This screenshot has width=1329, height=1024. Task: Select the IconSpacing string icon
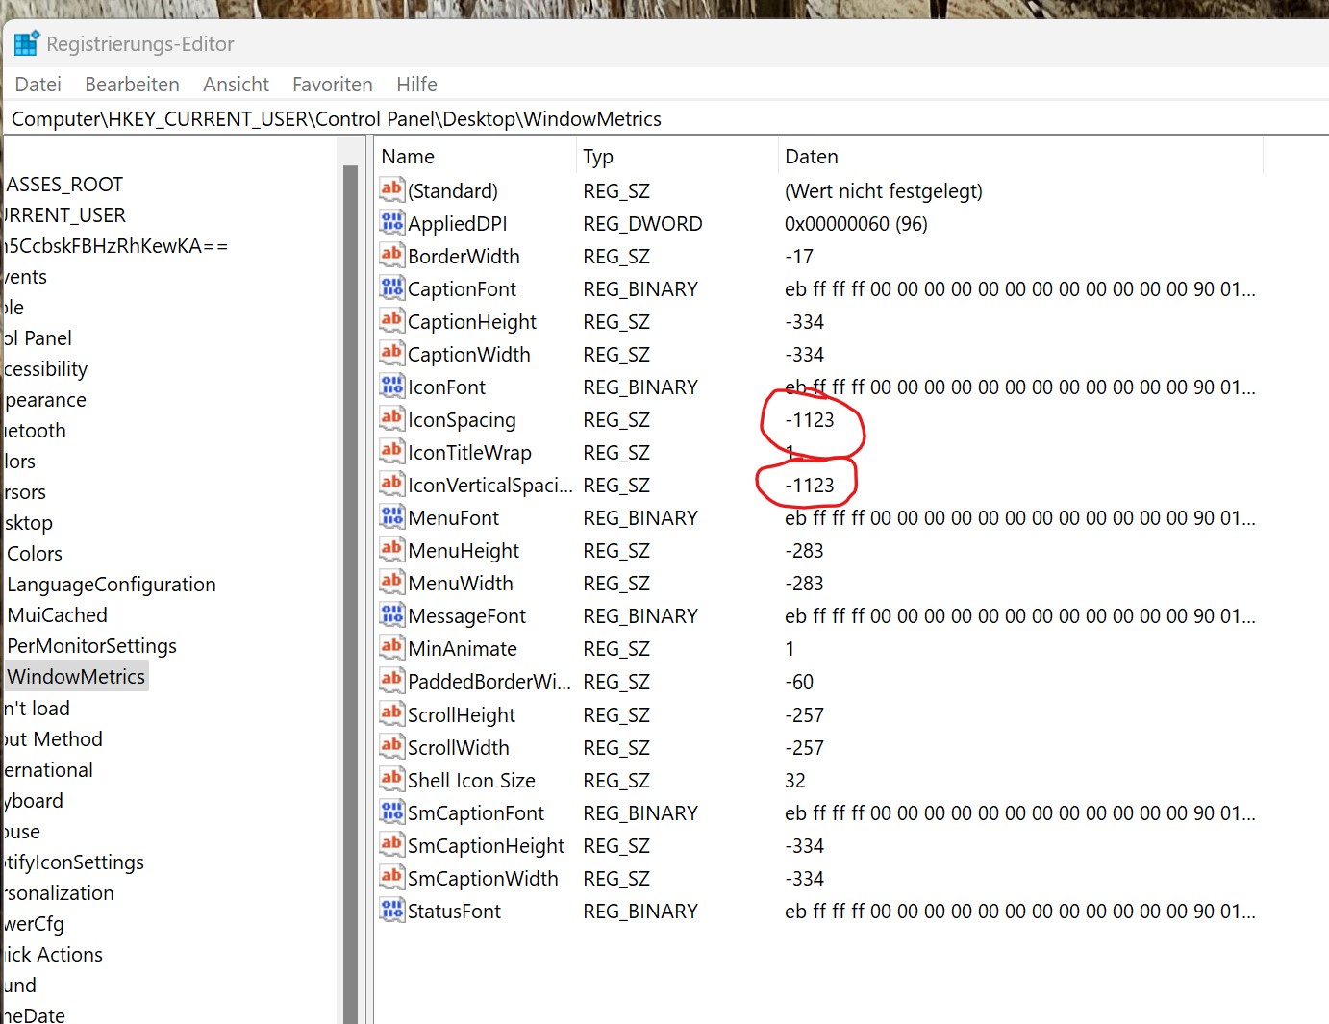click(391, 418)
